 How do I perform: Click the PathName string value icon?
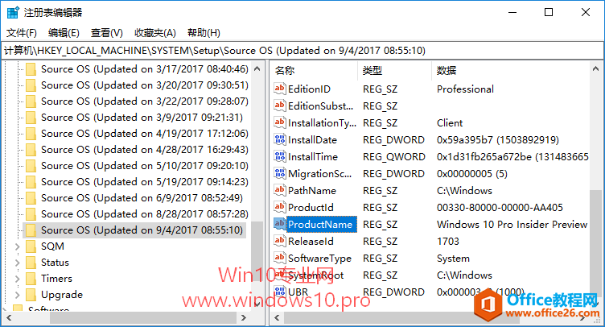pos(280,190)
